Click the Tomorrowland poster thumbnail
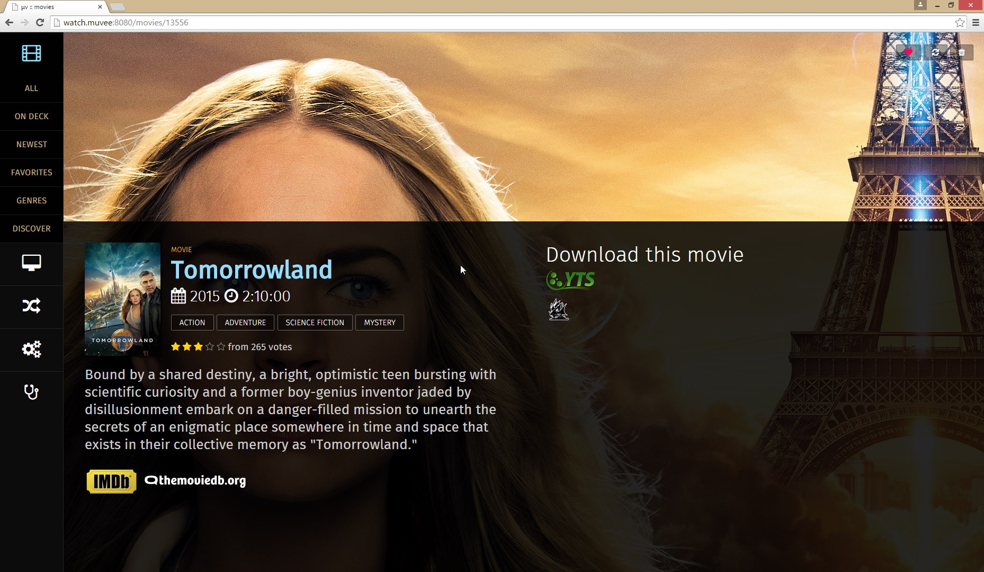The image size is (984, 572). pos(122,299)
